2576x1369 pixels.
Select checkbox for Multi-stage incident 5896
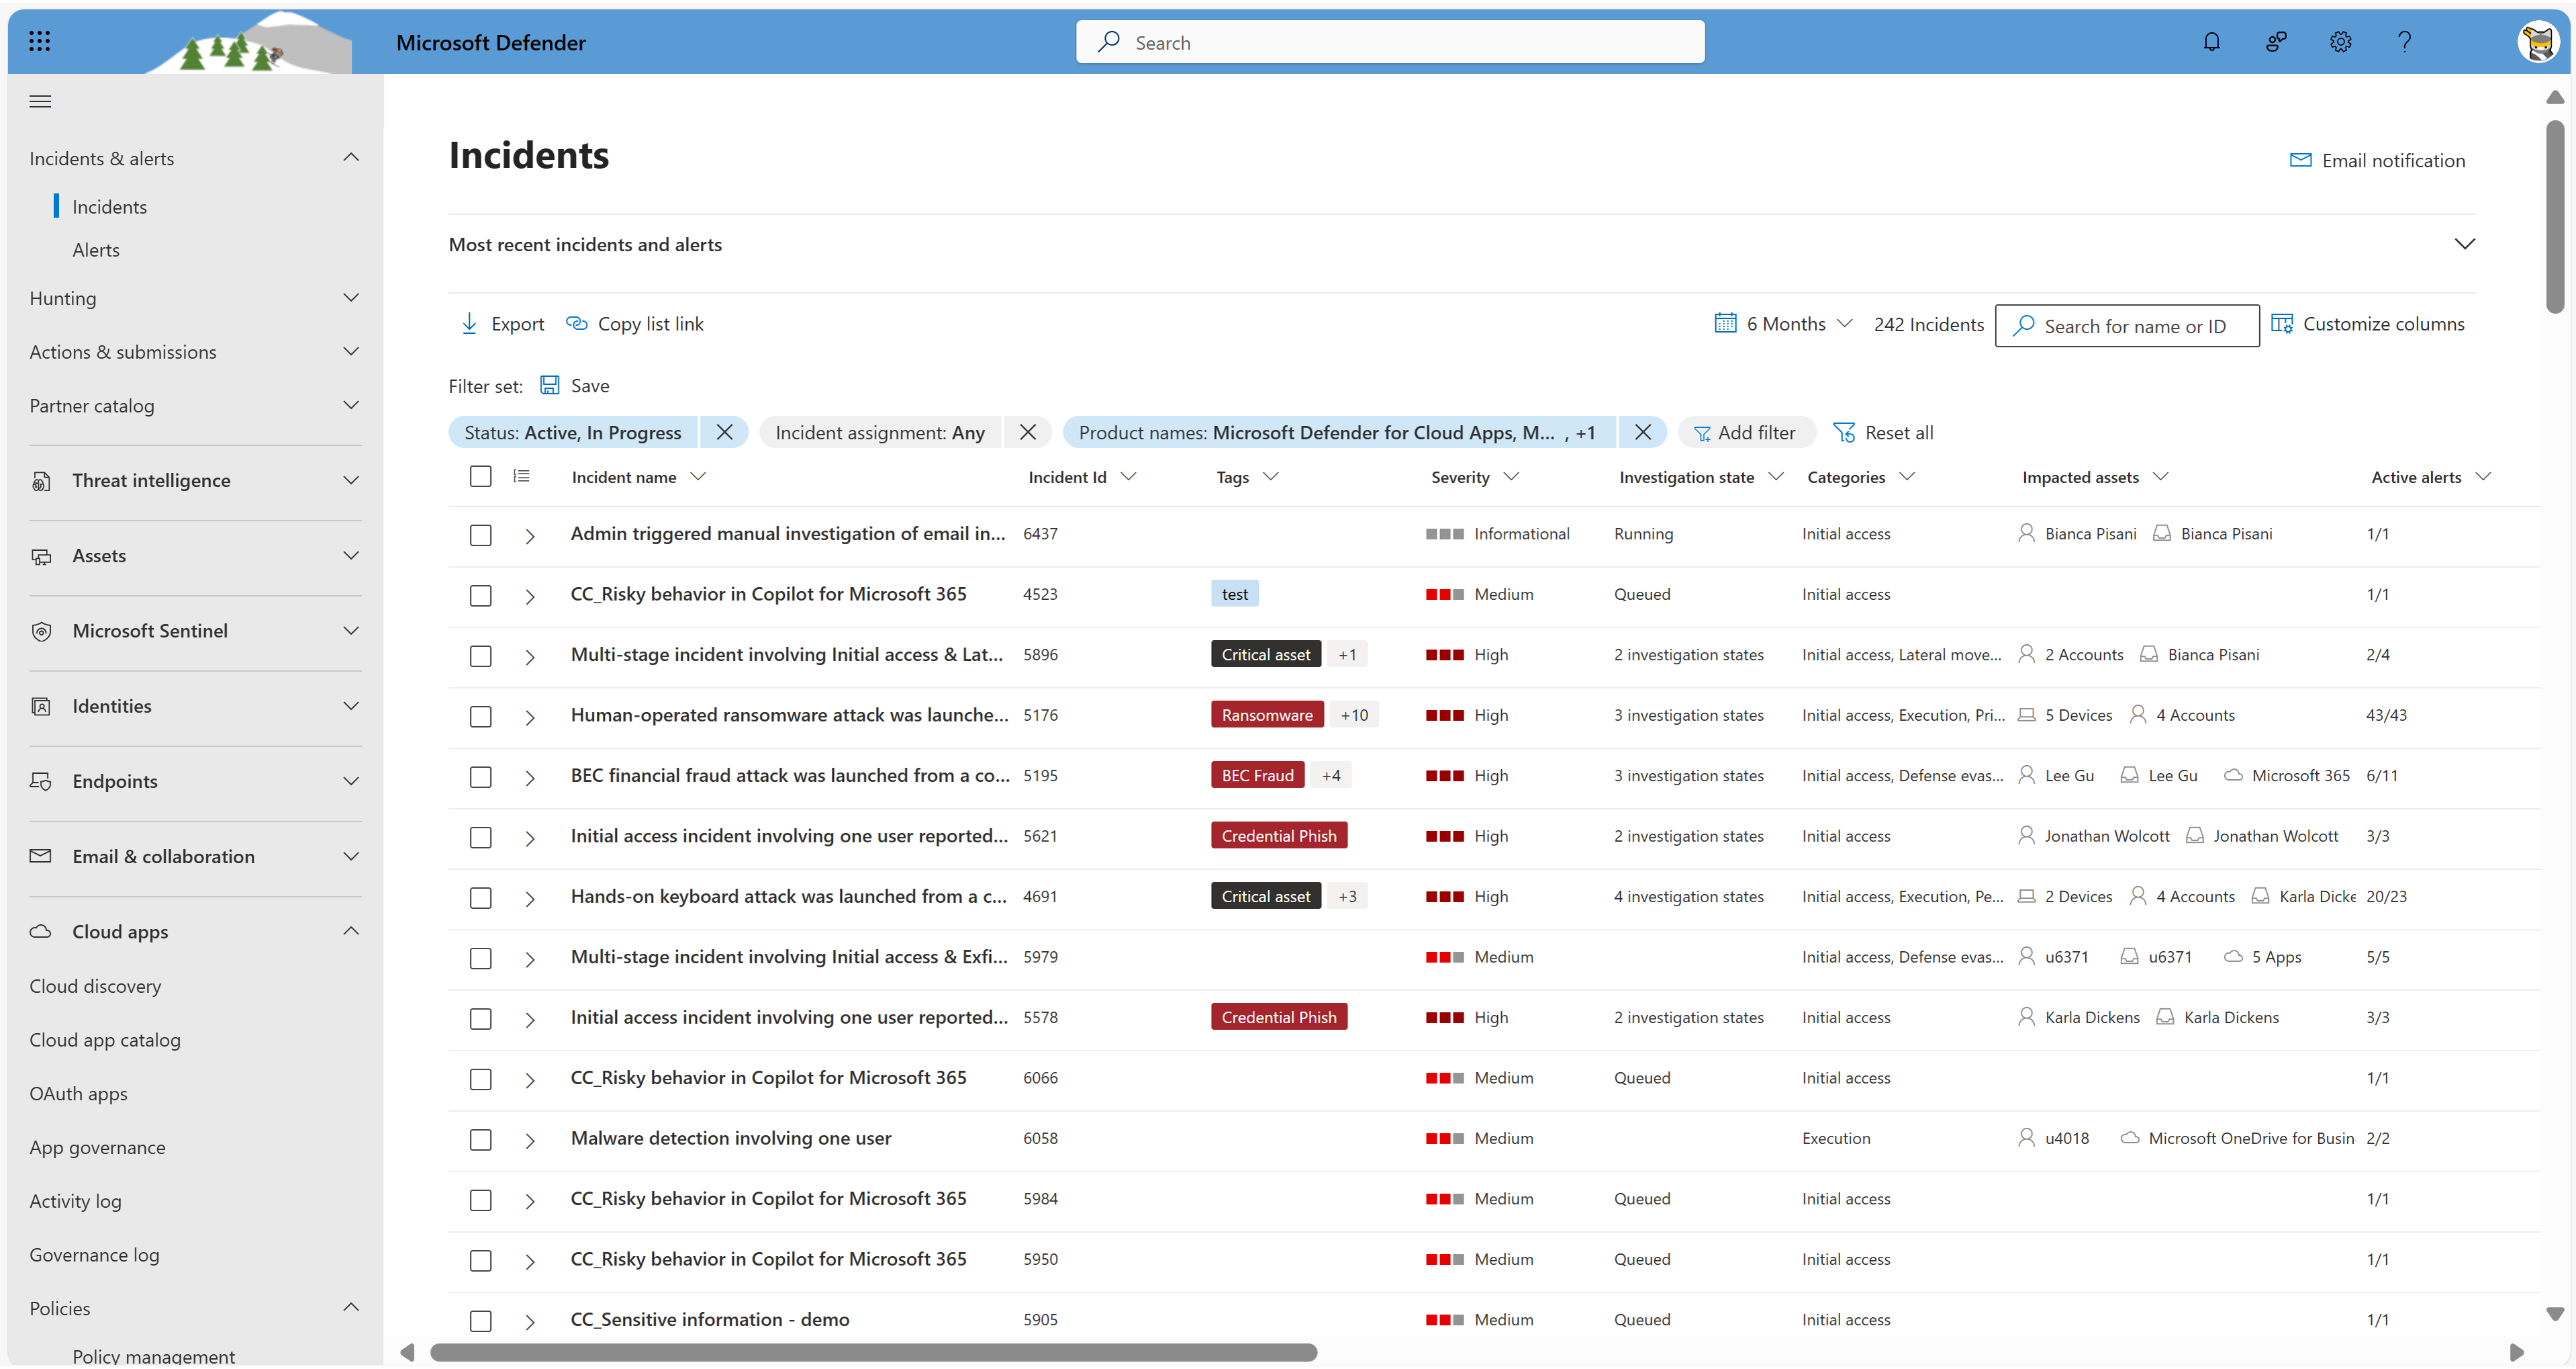[481, 656]
